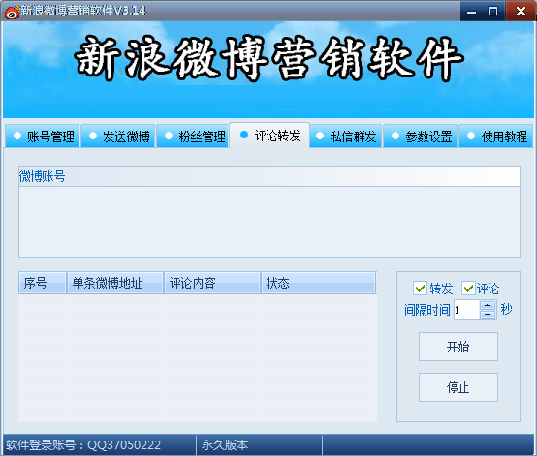The width and height of the screenshot is (537, 456).
Task: Select the 评论转发 tab
Action: click(x=269, y=136)
